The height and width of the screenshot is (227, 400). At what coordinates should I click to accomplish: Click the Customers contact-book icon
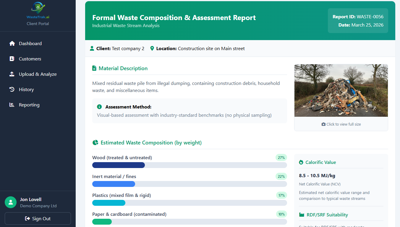click(12, 59)
